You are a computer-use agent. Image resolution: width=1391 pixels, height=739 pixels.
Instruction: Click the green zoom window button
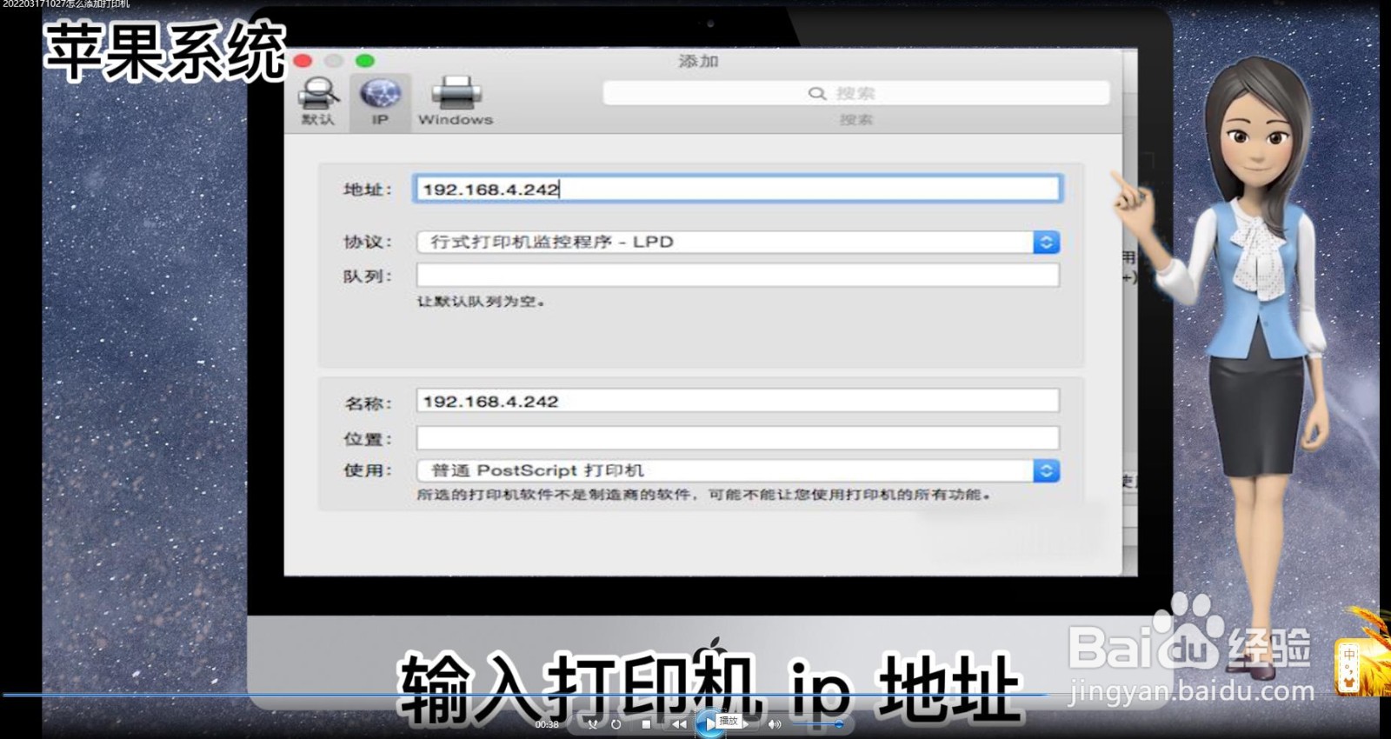(365, 61)
